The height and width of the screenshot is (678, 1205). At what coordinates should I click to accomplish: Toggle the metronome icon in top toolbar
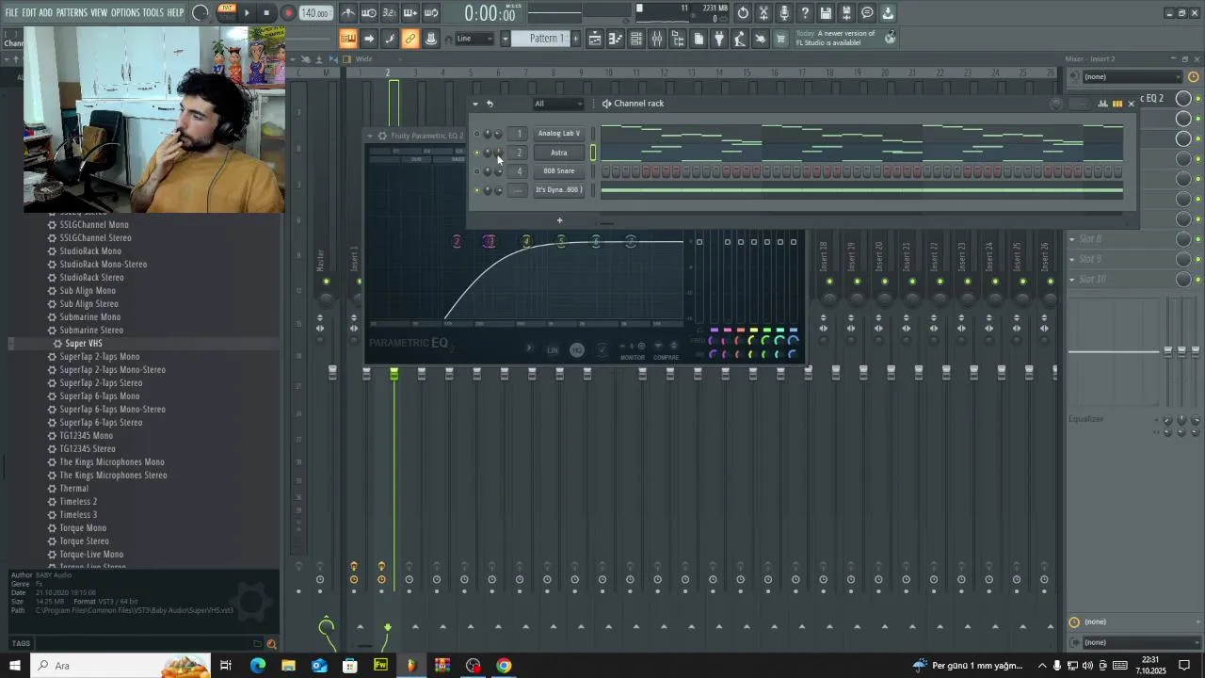tap(348, 13)
